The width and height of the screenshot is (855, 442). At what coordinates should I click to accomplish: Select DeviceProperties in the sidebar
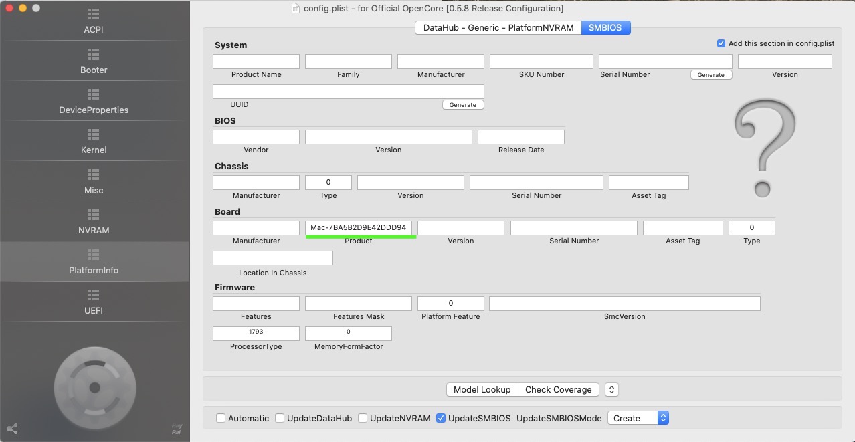[94, 101]
